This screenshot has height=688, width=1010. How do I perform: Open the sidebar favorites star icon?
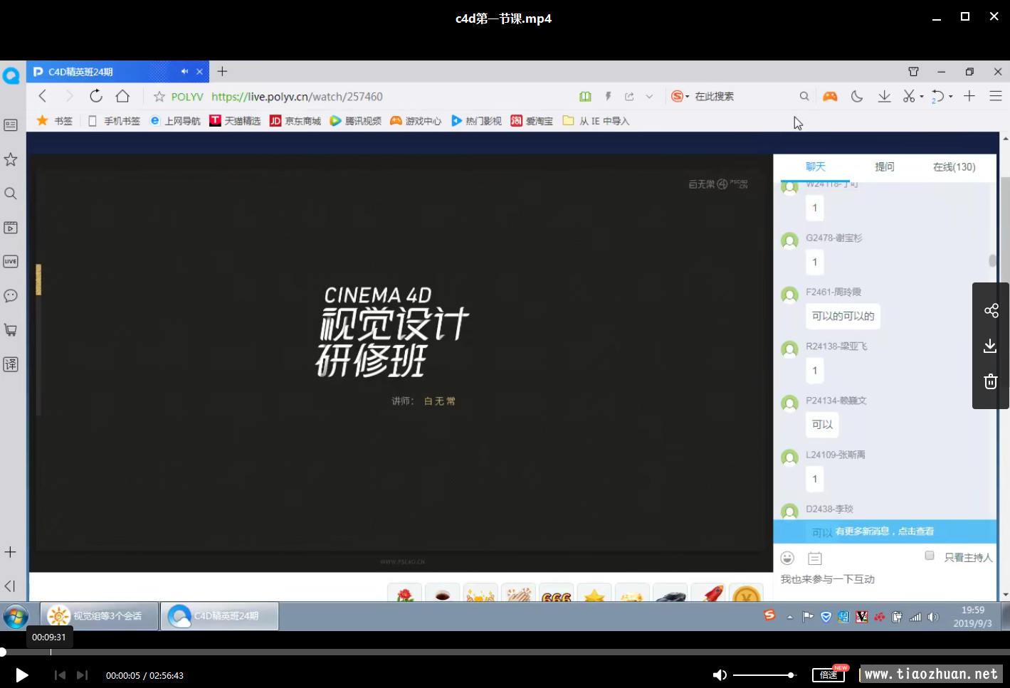[11, 159]
